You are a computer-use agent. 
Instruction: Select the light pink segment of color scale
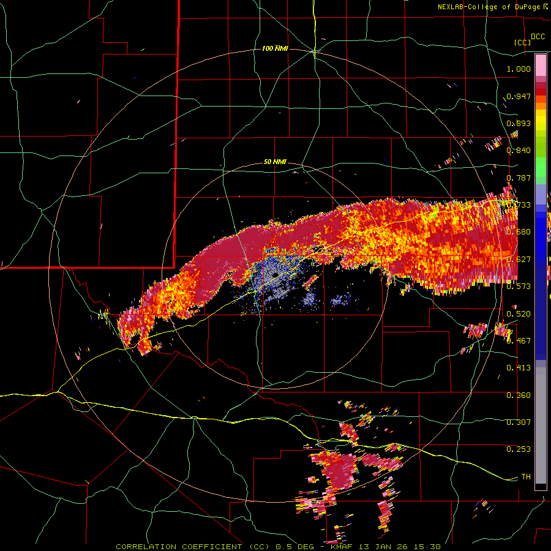click(x=541, y=66)
